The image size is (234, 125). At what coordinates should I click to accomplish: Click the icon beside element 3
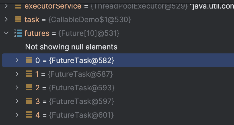(29, 101)
